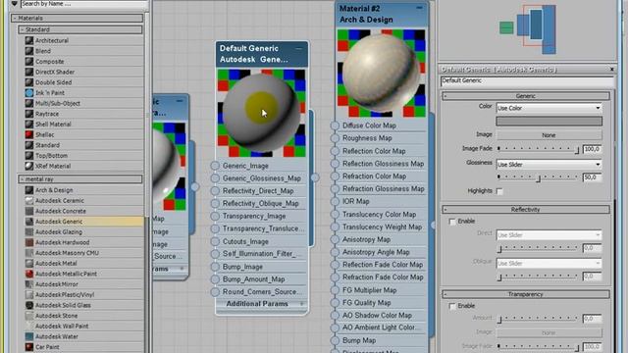Collapse the Reflectivity rollout
Viewport: 628px width, 353px height.
click(x=526, y=209)
